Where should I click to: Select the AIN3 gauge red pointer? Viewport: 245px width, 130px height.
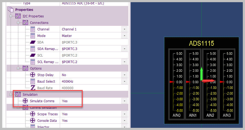(x=222, y=82)
